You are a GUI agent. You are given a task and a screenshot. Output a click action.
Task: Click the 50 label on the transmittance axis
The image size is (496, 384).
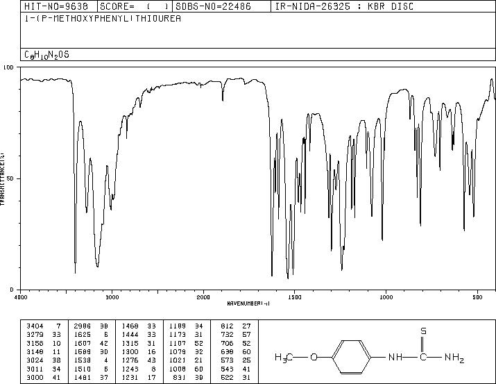(x=10, y=178)
